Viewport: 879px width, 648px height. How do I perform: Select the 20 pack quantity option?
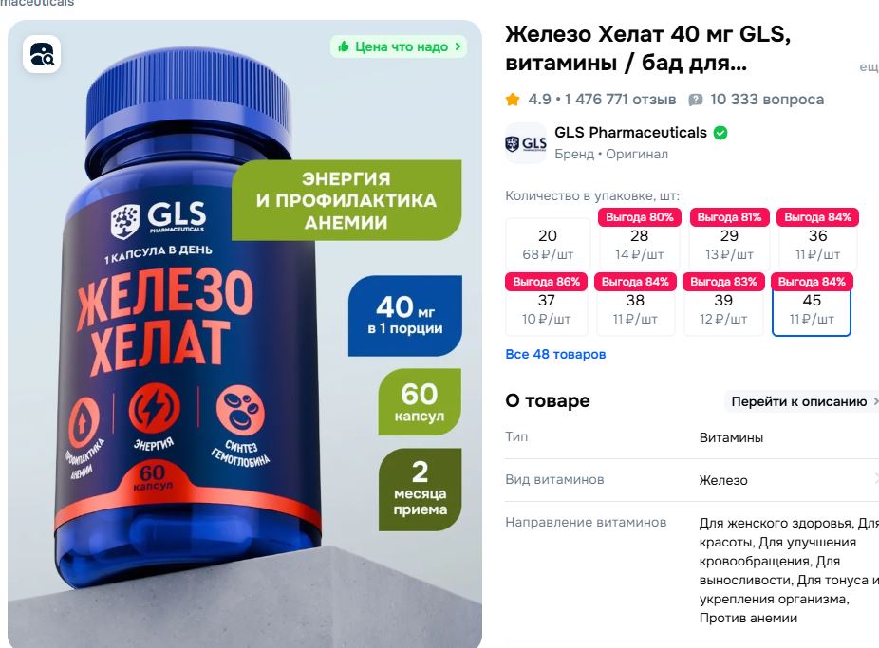(548, 244)
